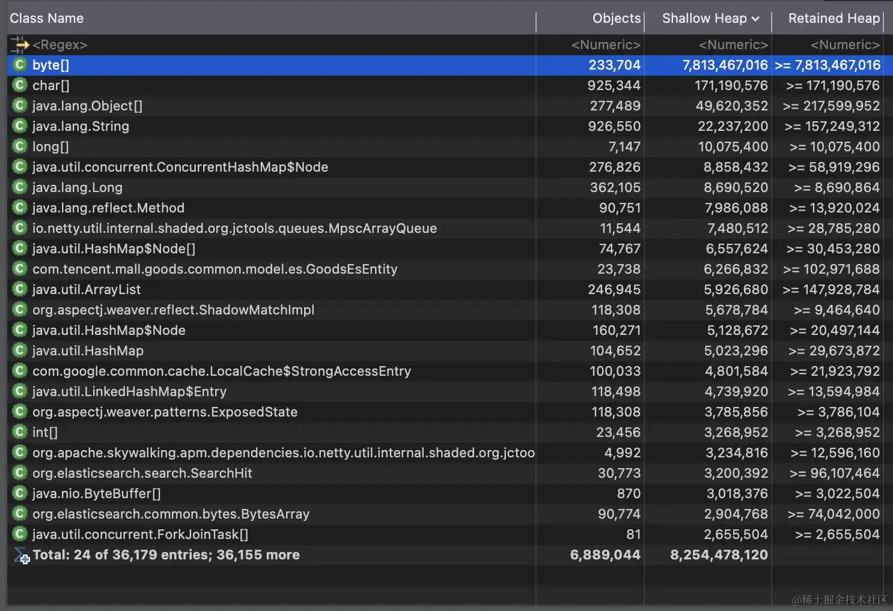Click retained heap value >= 96,107,464

point(834,474)
